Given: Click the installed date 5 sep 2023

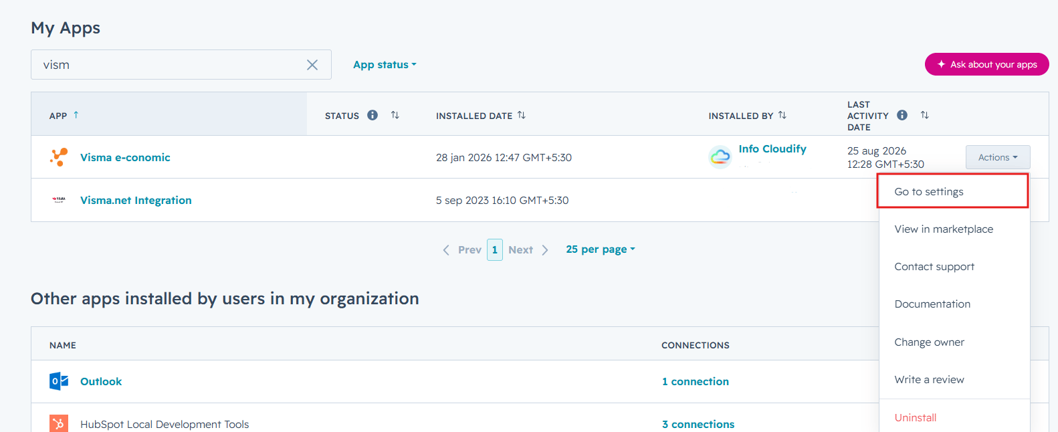Looking at the screenshot, I should 502,200.
